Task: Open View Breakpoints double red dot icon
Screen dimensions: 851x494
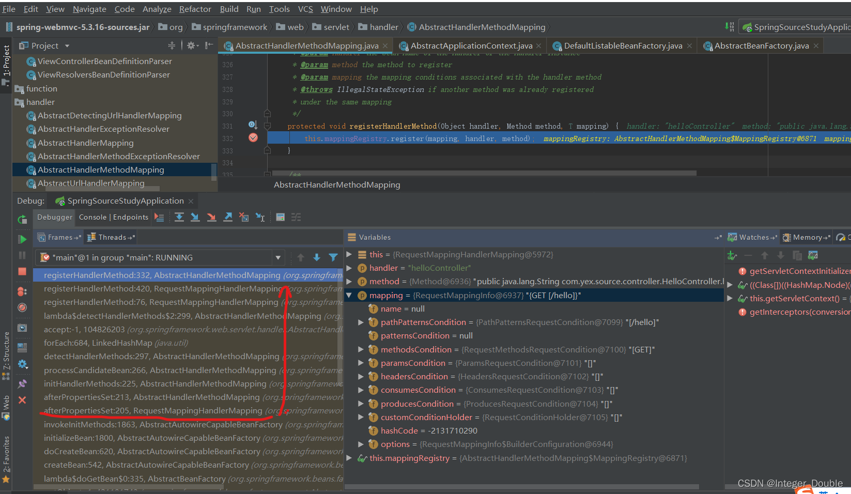Action: [x=22, y=291]
